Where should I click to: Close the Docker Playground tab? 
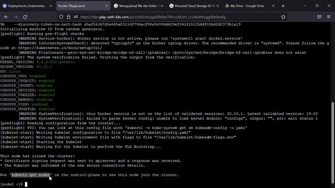click(106, 6)
